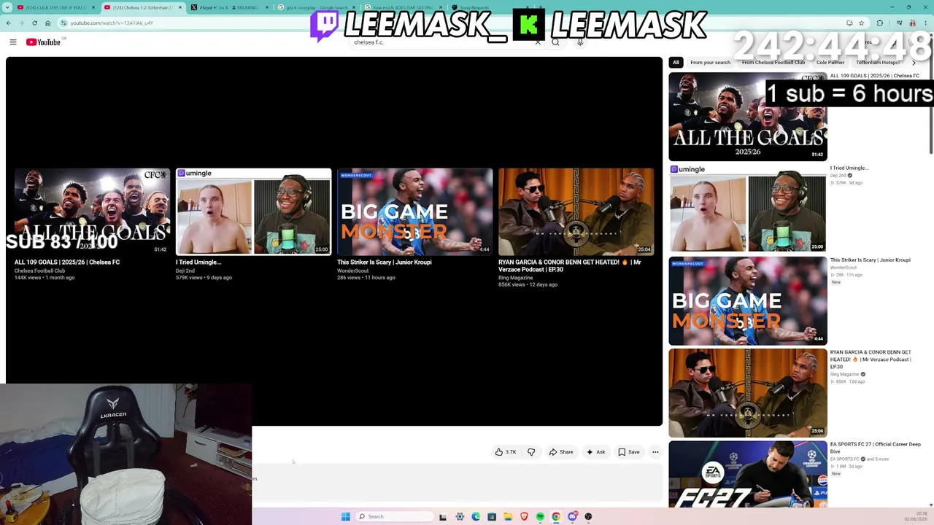Viewport: 934px width, 525px height.
Task: Launch Brave browser from the taskbar
Action: [x=524, y=517]
